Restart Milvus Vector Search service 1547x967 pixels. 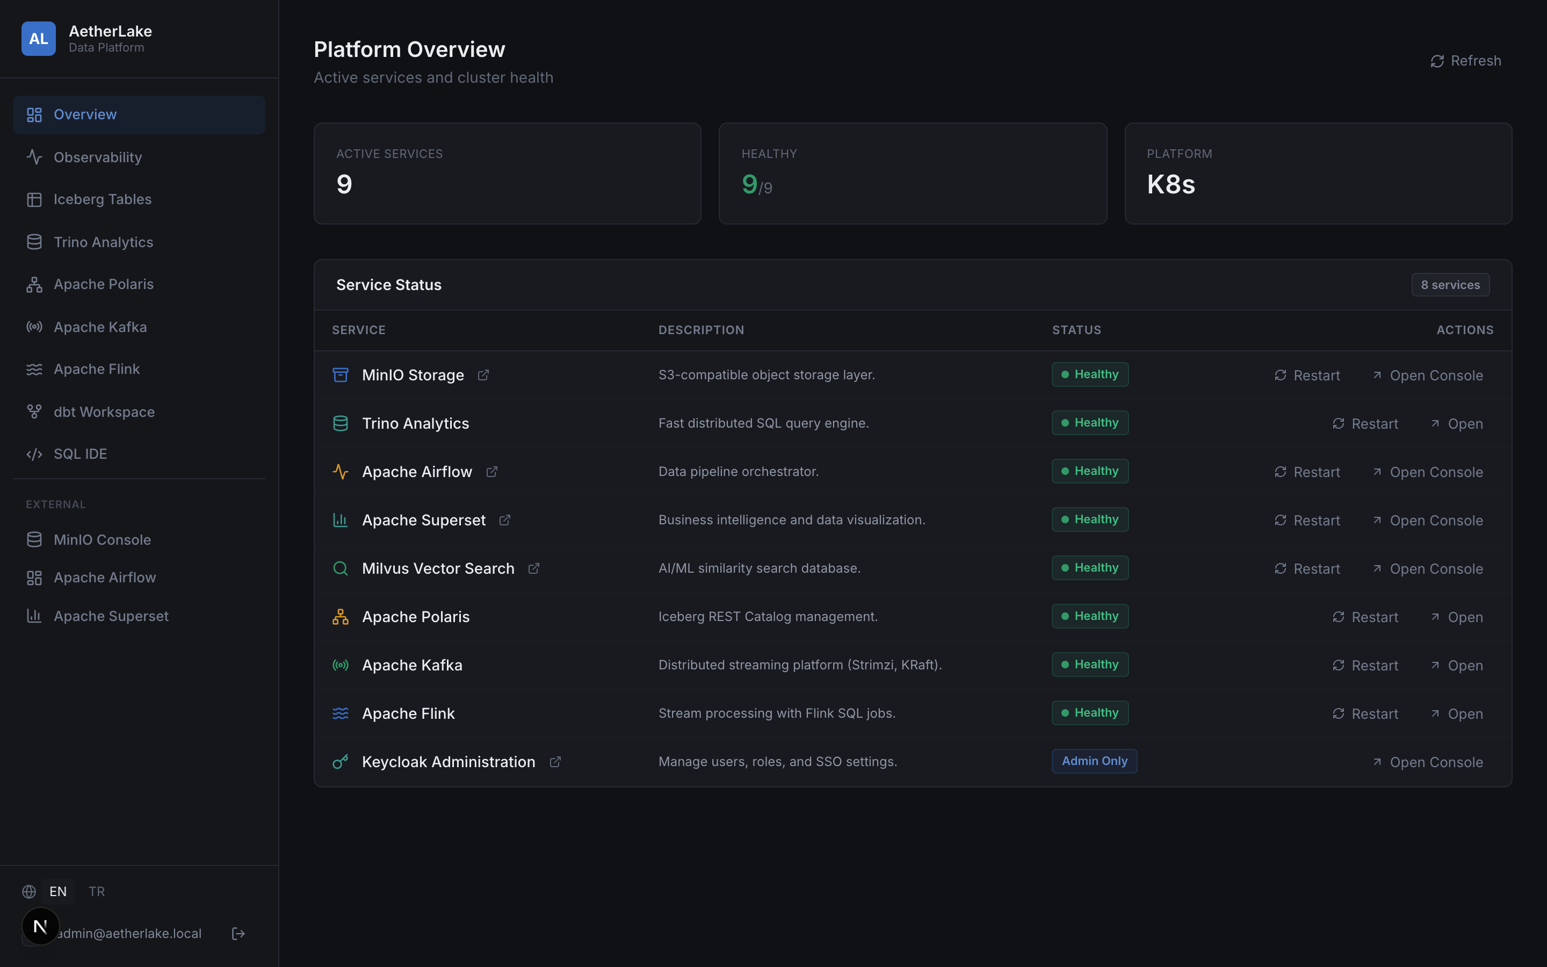tap(1307, 568)
